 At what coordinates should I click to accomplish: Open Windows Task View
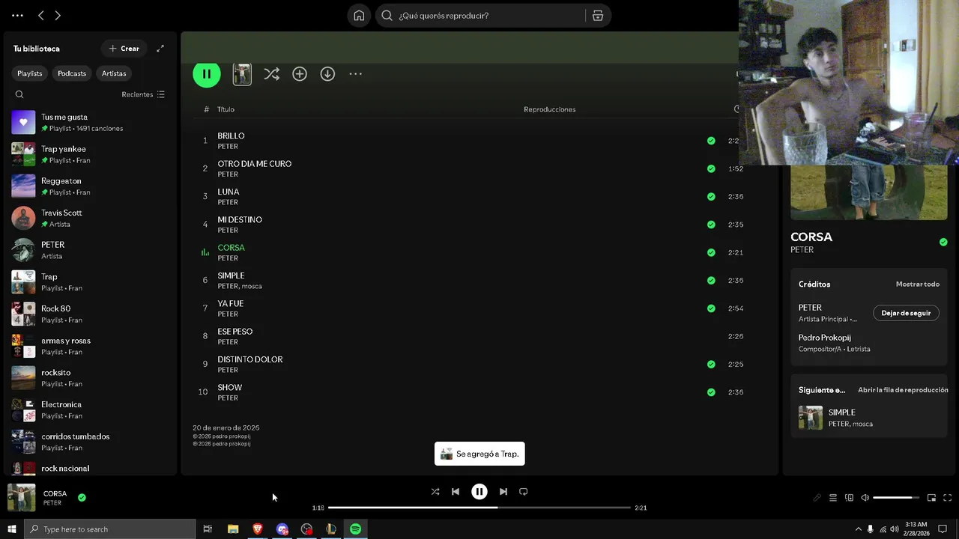pos(208,529)
